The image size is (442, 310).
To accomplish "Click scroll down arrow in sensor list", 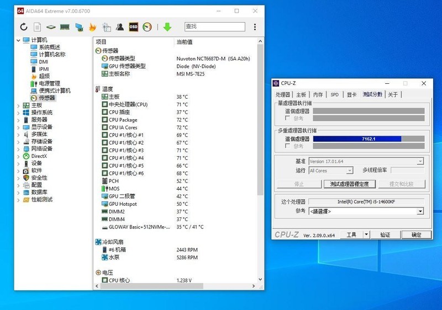I will [260, 279].
